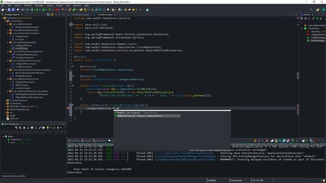Open the File menu
This screenshot has width=326, height=183.
tap(3, 6)
